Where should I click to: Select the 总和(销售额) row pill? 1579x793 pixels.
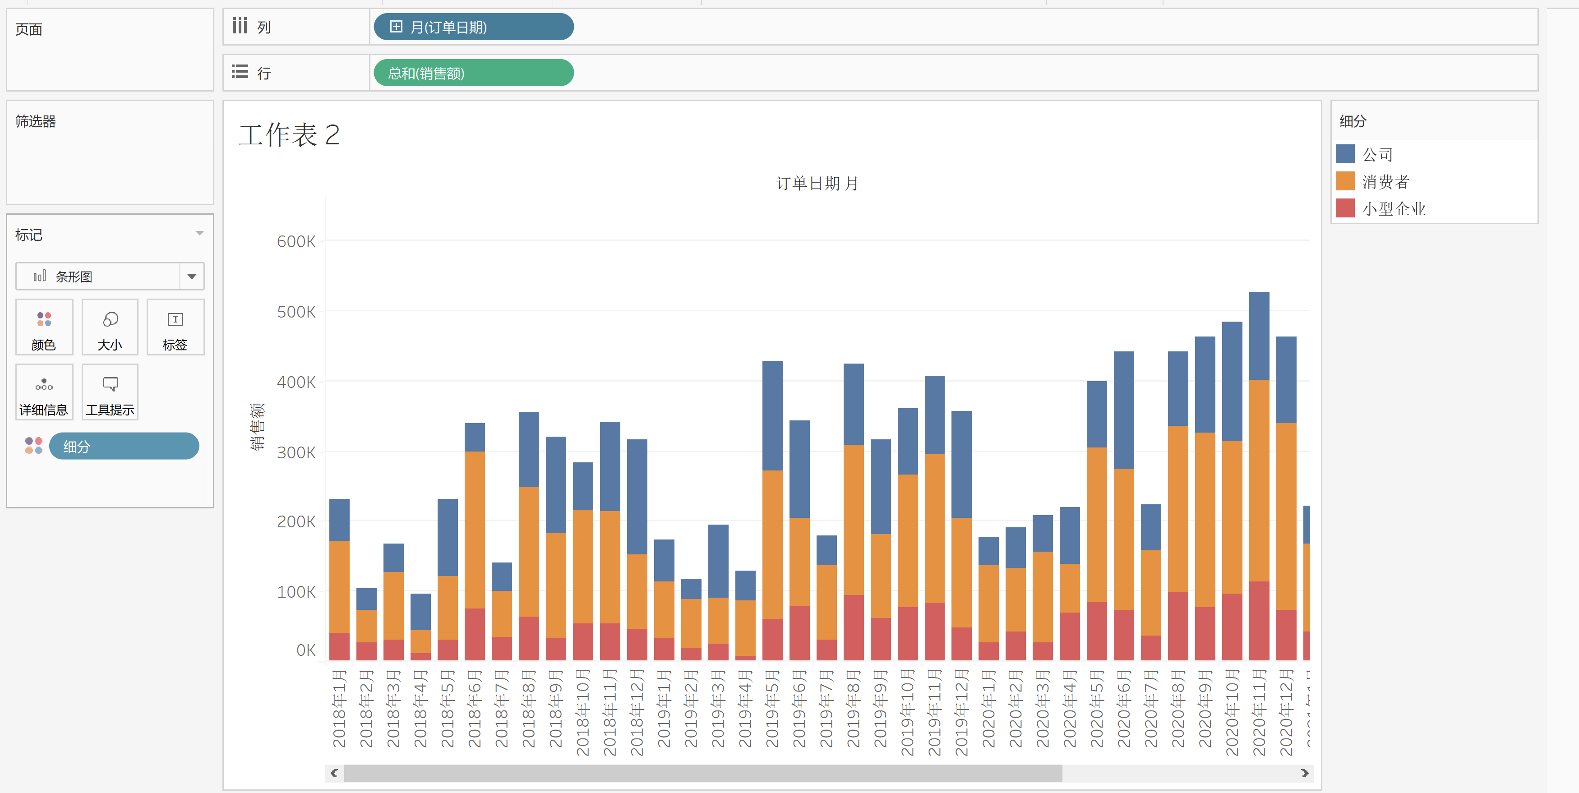473,73
